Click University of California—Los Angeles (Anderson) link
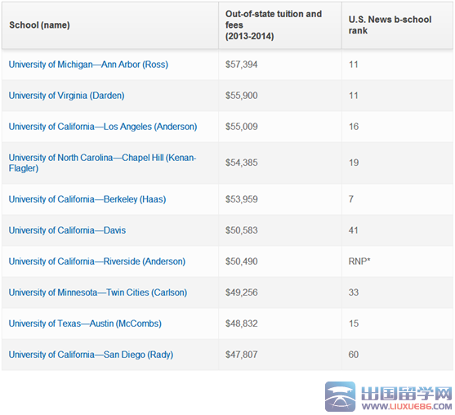The height and width of the screenshot is (415, 455). tap(103, 127)
